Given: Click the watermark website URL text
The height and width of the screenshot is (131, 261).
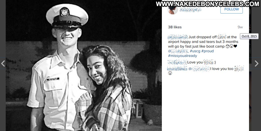Looking at the screenshot, I should pyautogui.click(x=207, y=4).
